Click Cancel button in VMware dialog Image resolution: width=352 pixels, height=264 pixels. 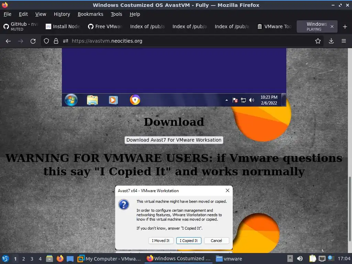point(217,241)
